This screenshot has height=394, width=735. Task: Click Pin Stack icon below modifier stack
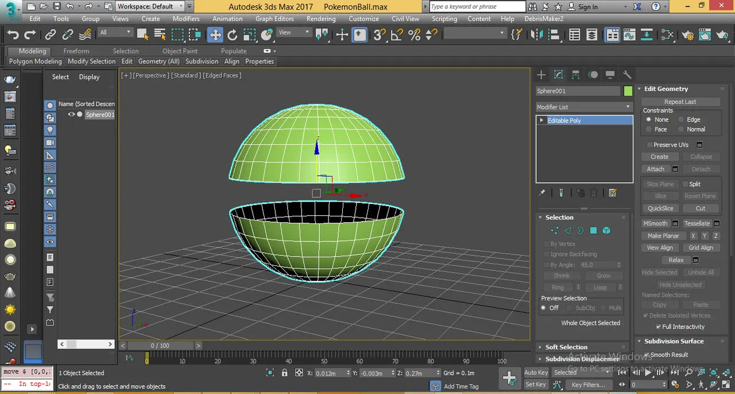coord(542,193)
